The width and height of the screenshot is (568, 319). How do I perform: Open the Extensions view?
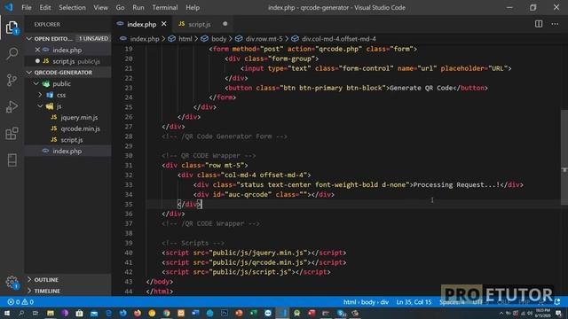coord(12,133)
